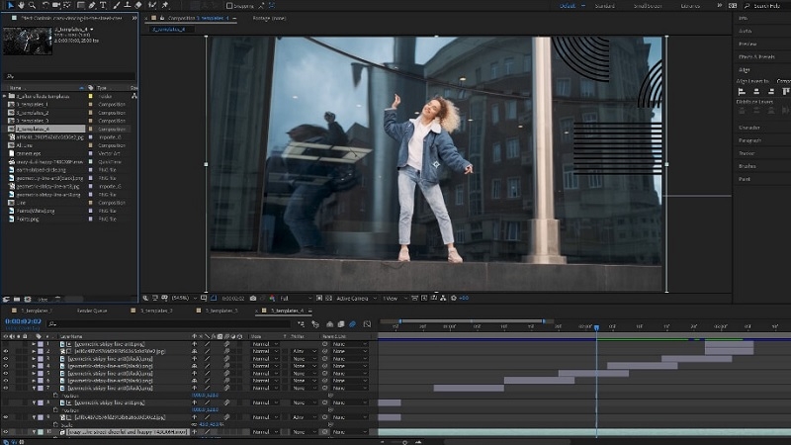The width and height of the screenshot is (791, 445).
Task: Hide layer 7 with its eye toggle
Action: pos(6,388)
